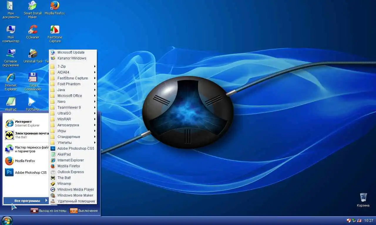Open the Корзина recycle bin
The height and width of the screenshot is (225, 376).
pos(363,200)
